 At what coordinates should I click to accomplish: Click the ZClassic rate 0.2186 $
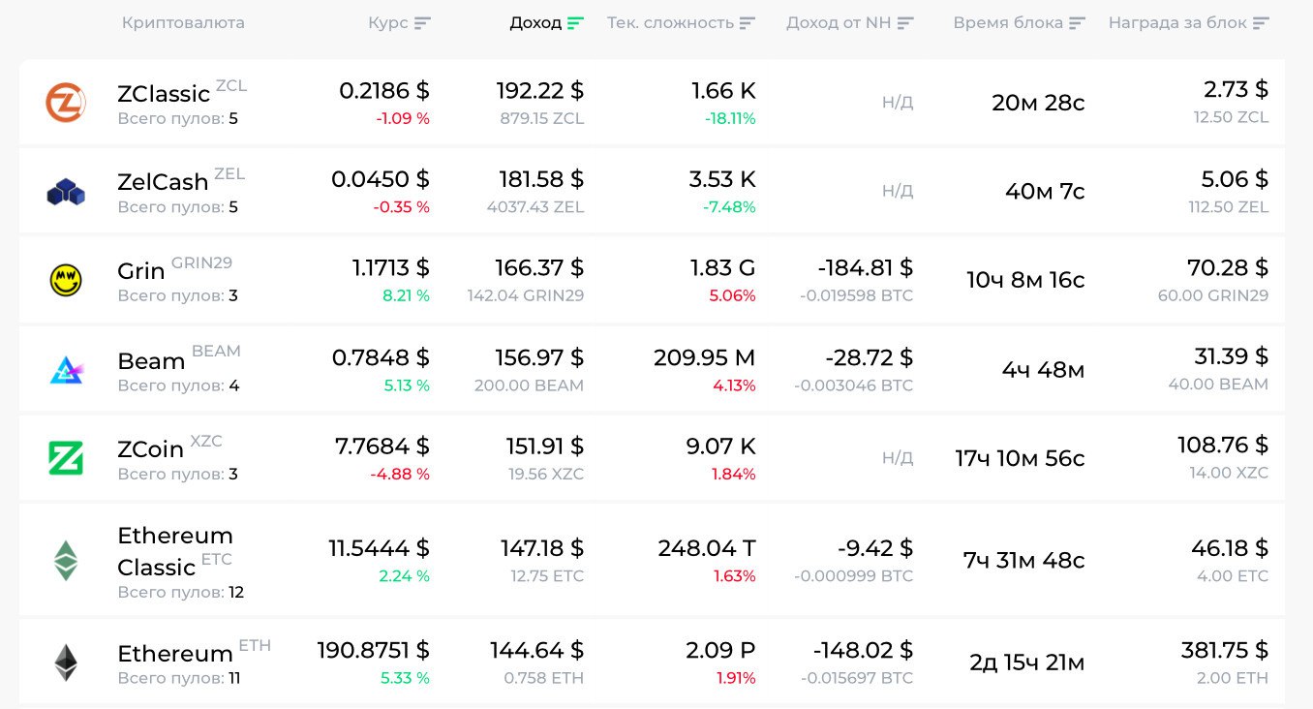[384, 91]
